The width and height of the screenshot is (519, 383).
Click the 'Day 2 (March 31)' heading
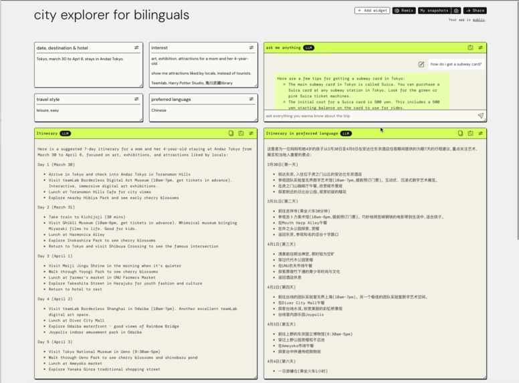[x=56, y=207]
